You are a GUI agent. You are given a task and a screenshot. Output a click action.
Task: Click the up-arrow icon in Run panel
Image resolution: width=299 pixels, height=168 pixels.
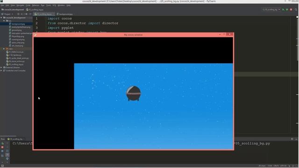[x=7, y=143]
